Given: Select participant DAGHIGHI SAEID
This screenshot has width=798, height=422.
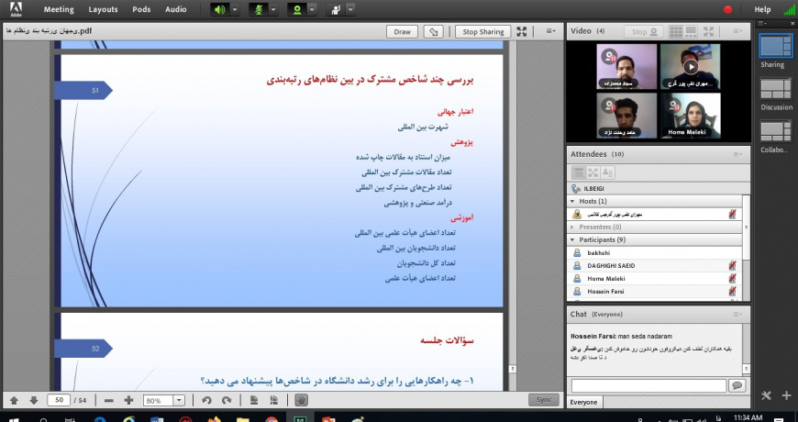Looking at the screenshot, I should click(655, 266).
